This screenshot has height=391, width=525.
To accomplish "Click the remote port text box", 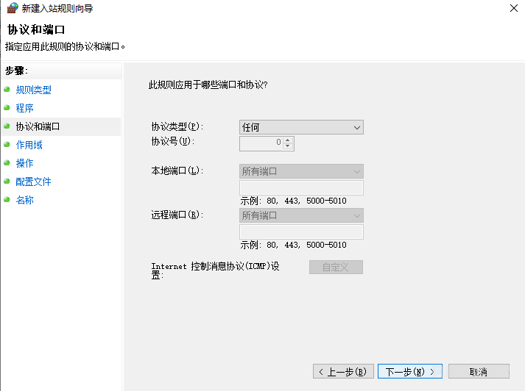I will coord(301,232).
